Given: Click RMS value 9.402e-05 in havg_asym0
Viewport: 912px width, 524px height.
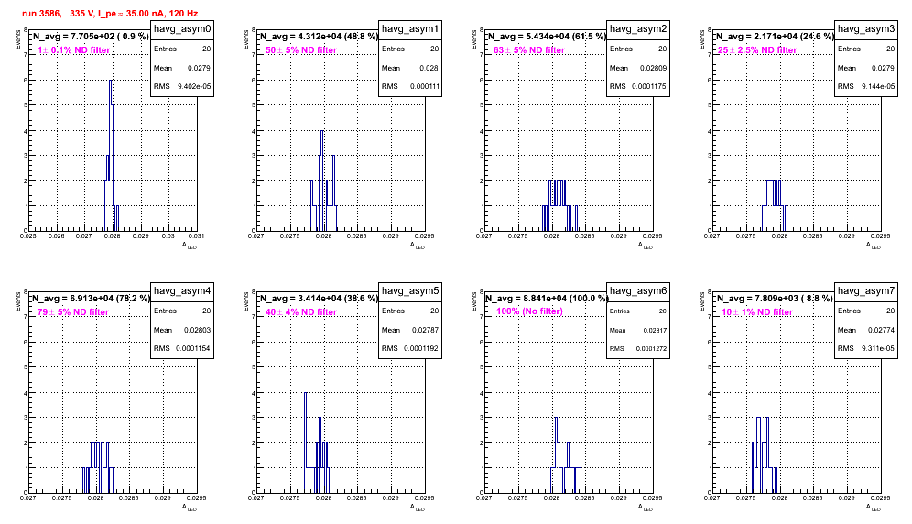Looking at the screenshot, I should pos(194,87).
